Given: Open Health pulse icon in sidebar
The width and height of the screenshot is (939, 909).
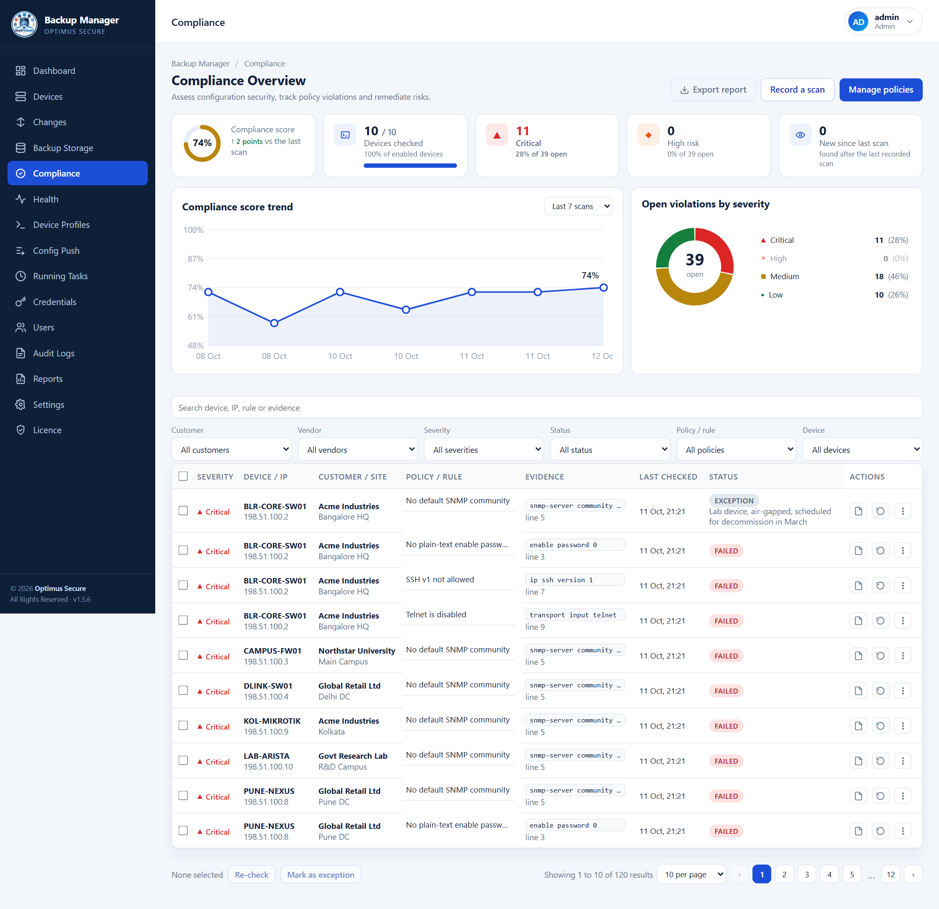Looking at the screenshot, I should (20, 199).
